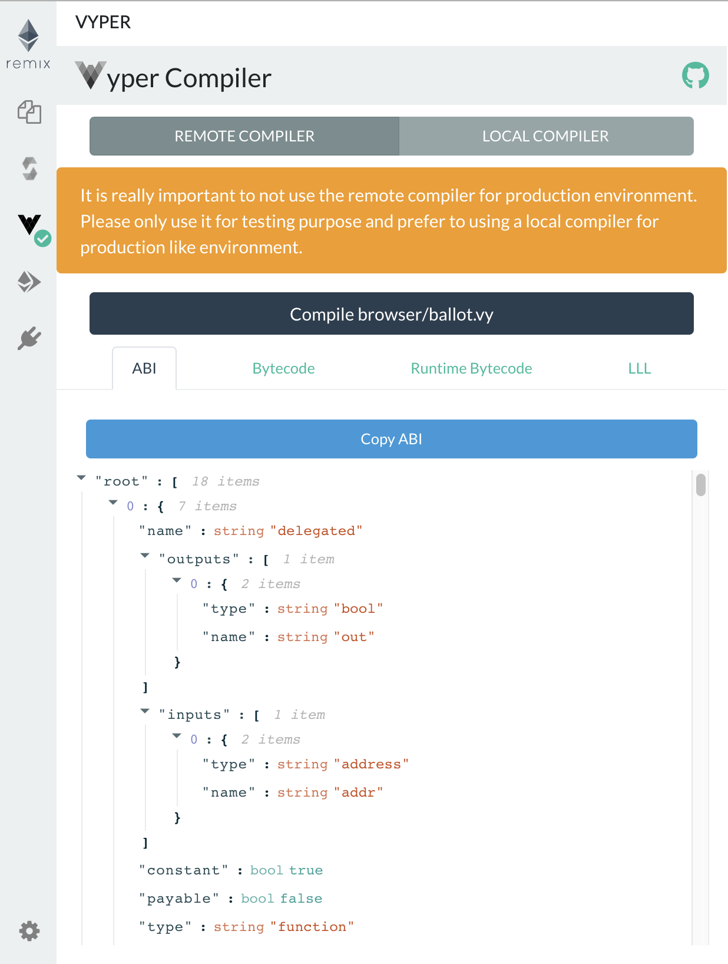The image size is (728, 964).
Task: Click the ABI tree scrollbar thumb
Action: coord(701,485)
